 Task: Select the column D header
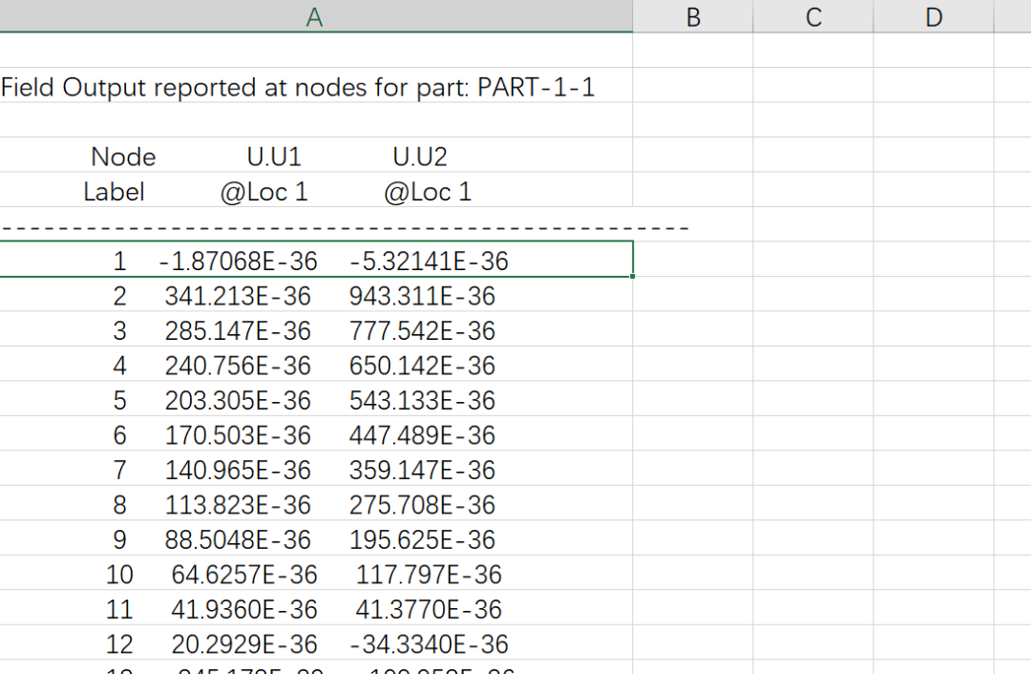[x=933, y=16]
